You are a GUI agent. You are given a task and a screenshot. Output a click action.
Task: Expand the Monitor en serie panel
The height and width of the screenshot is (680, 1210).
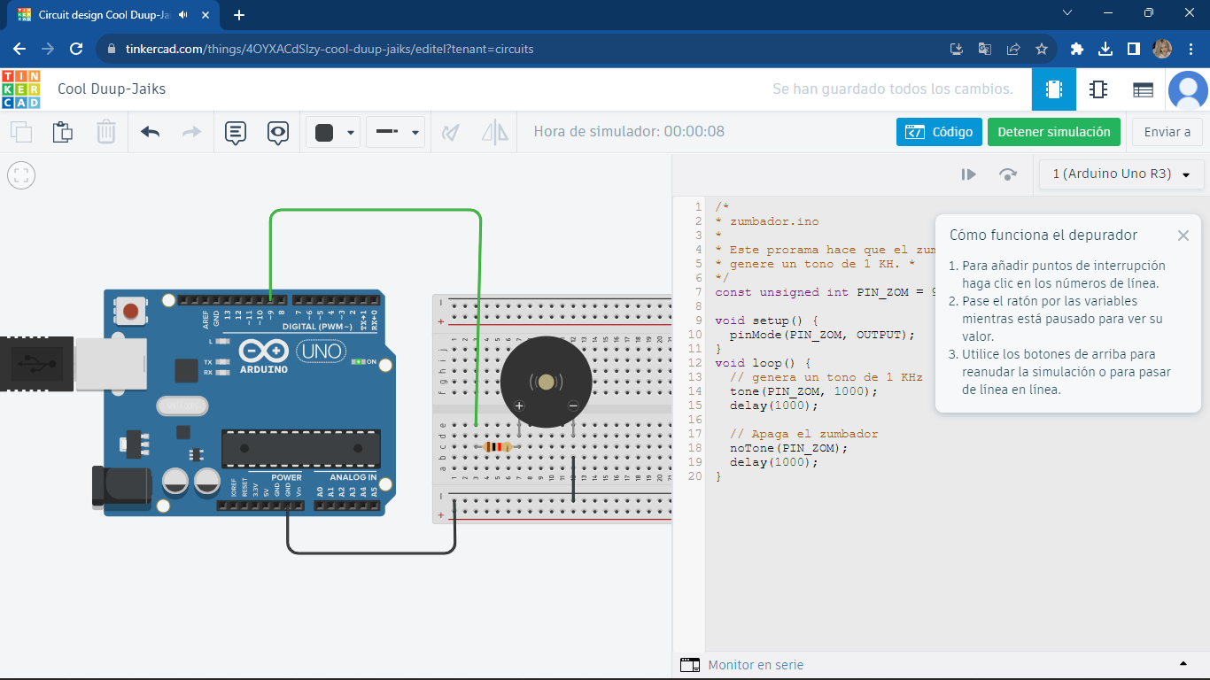[1183, 664]
